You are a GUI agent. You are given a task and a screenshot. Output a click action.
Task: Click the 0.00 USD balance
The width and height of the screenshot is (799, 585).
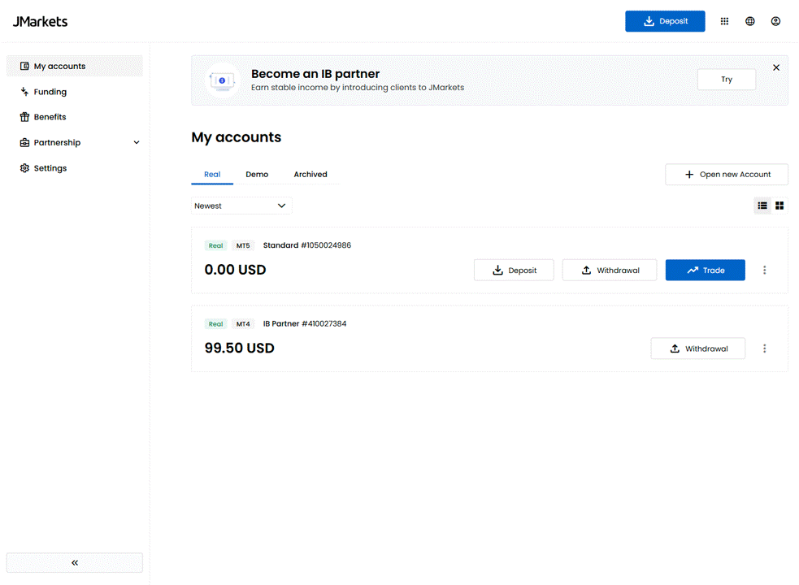click(235, 270)
